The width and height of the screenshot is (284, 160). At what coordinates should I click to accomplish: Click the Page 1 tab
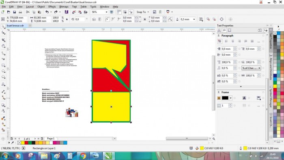click(51, 138)
